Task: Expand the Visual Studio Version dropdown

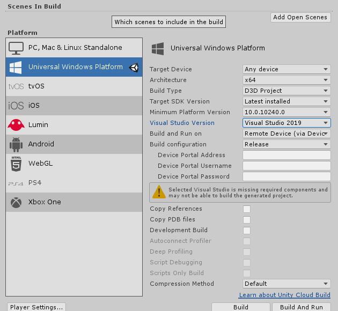Action: [286, 123]
